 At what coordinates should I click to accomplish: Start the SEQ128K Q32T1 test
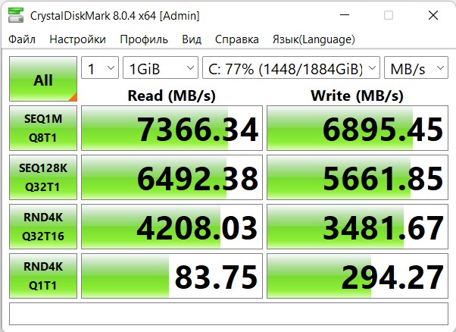[x=43, y=177]
